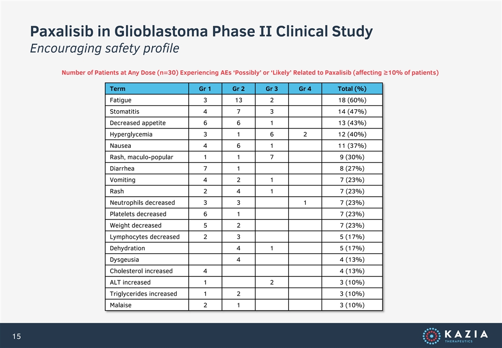Viewport: 502px width, 348px height.
Task: Select the 'Cholesterol increased' row label
Action: [x=141, y=271]
